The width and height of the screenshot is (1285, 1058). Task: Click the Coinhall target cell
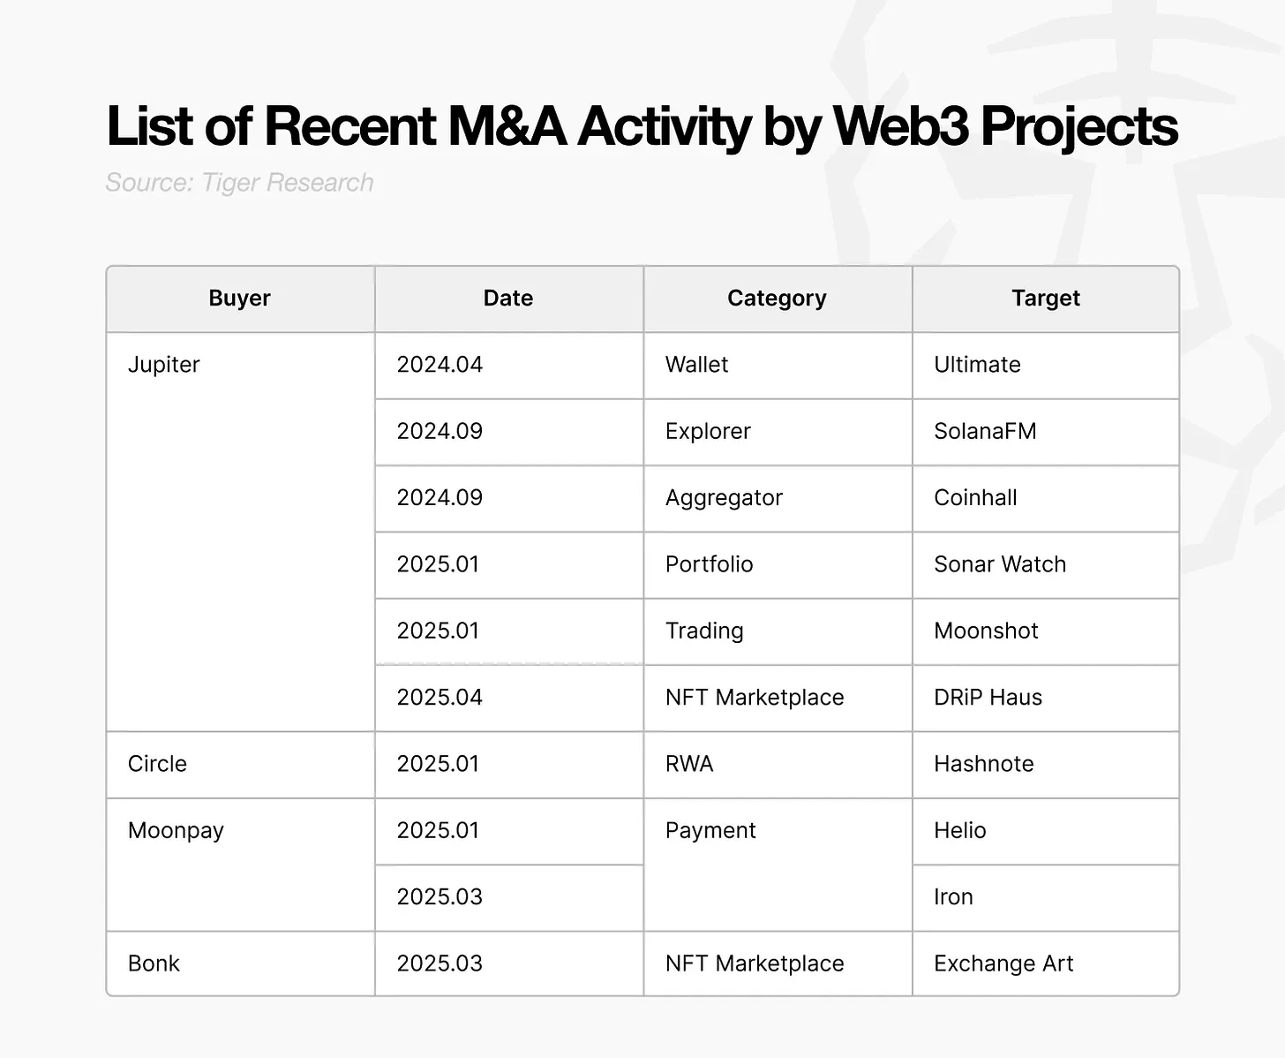pos(975,498)
